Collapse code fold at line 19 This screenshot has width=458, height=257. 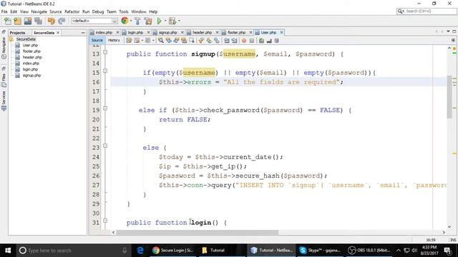point(105,108)
